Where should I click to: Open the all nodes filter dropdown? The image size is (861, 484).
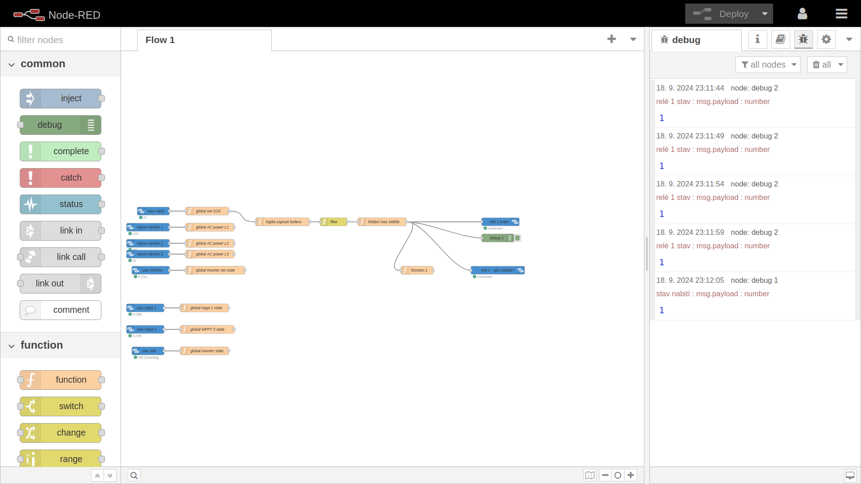[x=768, y=65]
